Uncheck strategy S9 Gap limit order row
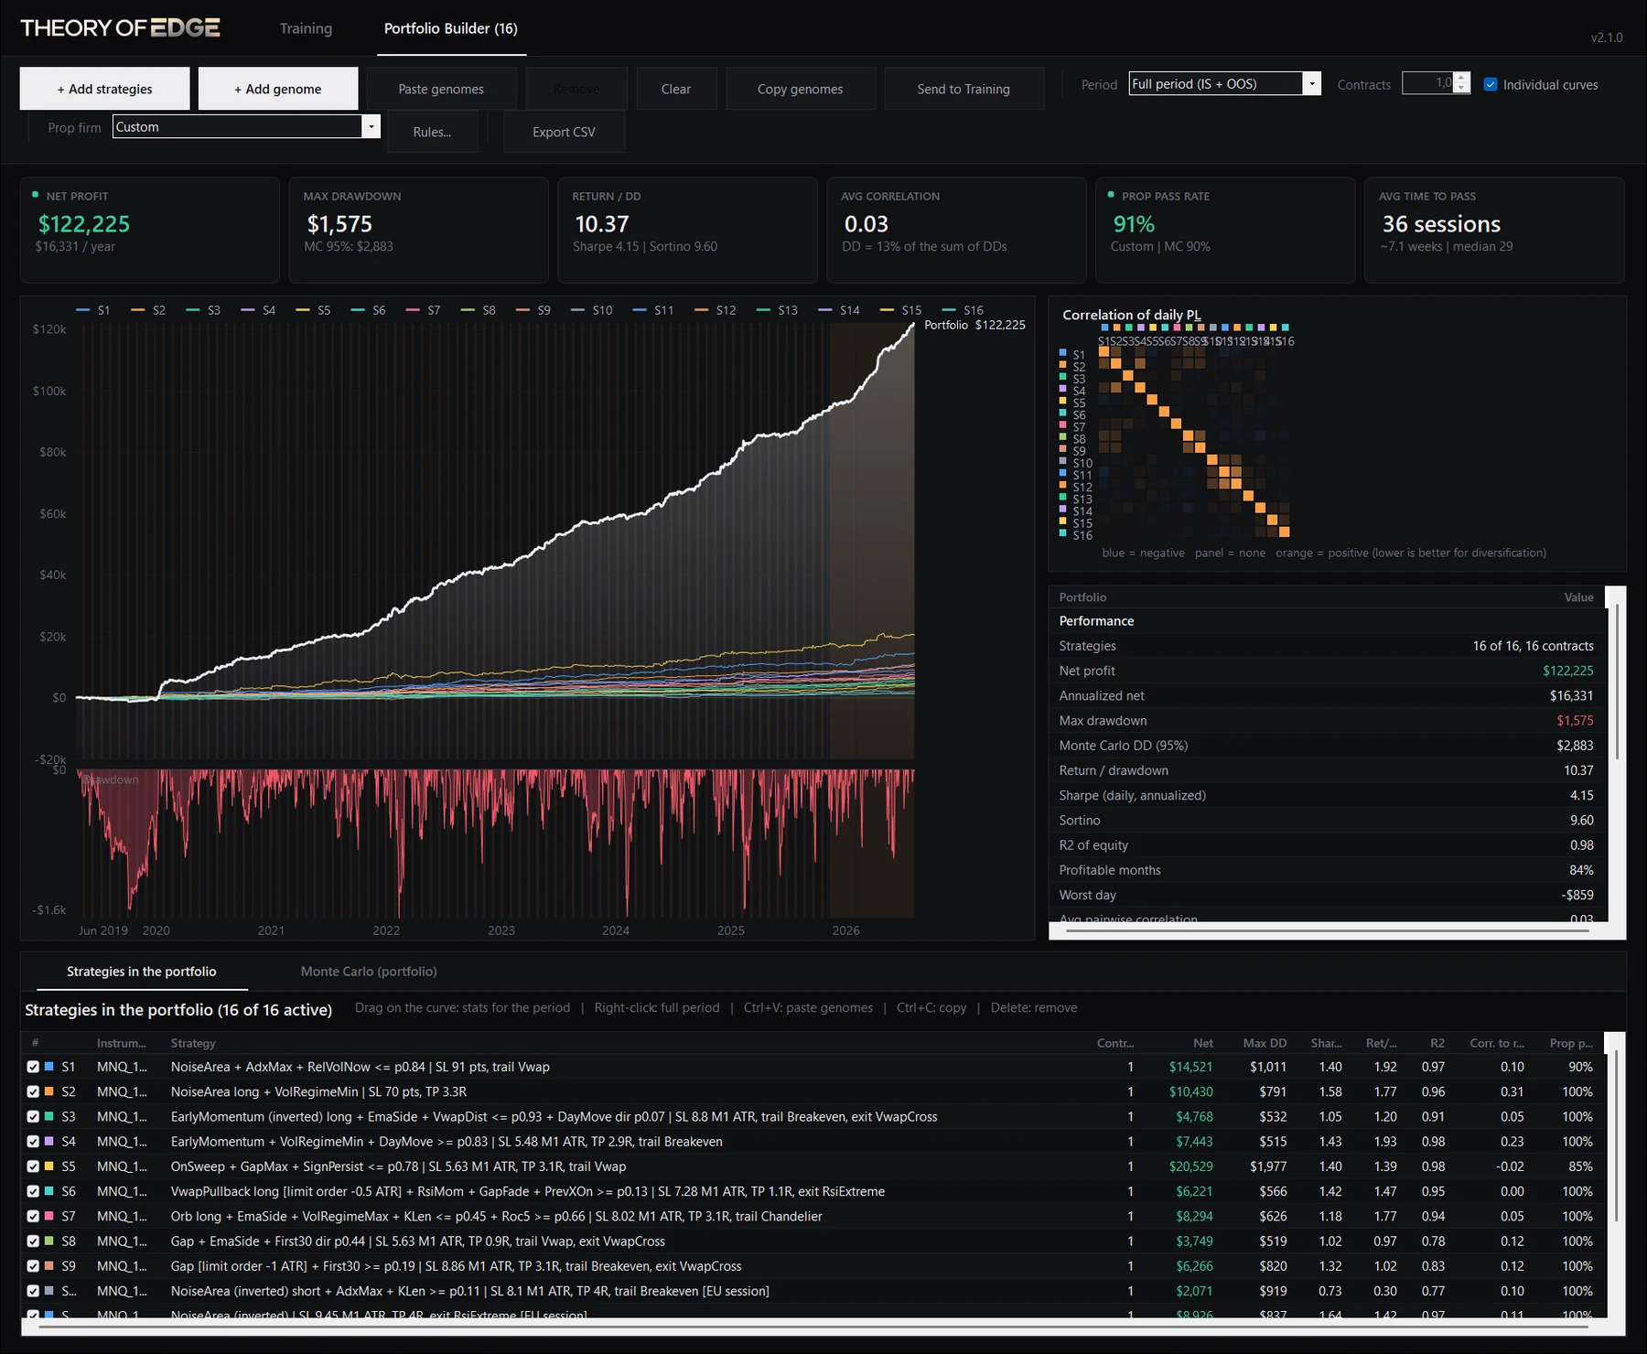The height and width of the screenshot is (1354, 1647). tap(33, 1266)
